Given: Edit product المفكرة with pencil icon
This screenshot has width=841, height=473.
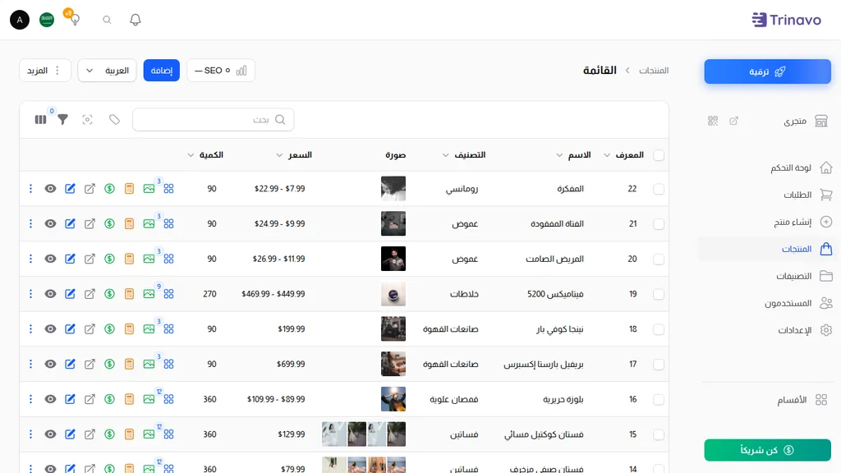Looking at the screenshot, I should click(x=71, y=189).
